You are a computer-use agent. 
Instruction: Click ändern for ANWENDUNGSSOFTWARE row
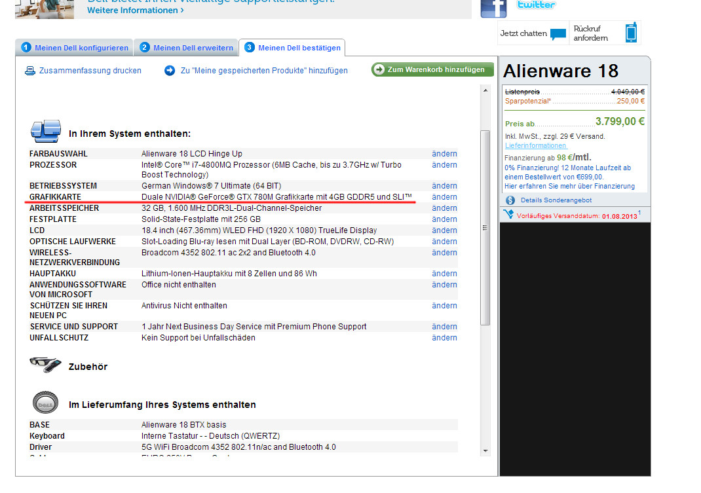click(x=444, y=285)
